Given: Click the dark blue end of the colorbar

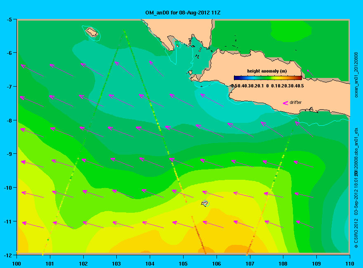Looking at the screenshot, I should click(x=236, y=78).
